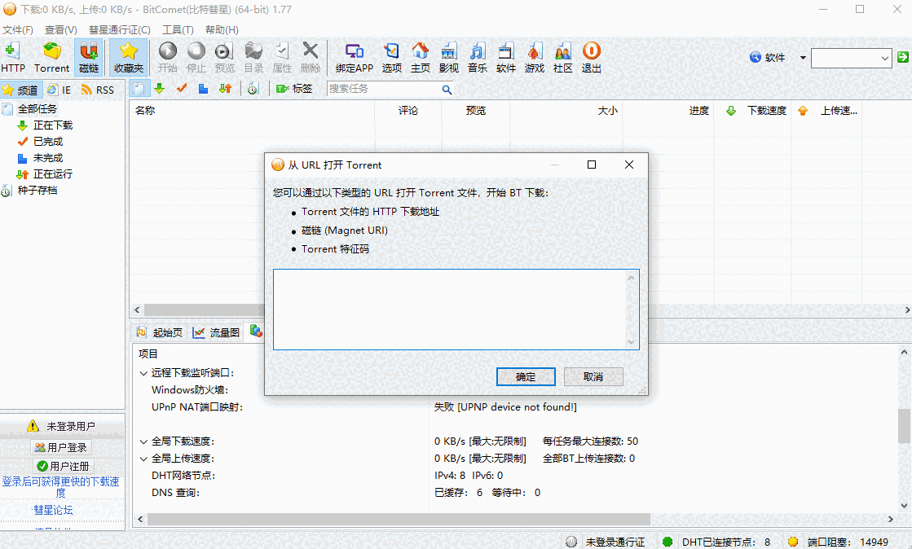Switch to the RSS sidebar tab

(98, 90)
